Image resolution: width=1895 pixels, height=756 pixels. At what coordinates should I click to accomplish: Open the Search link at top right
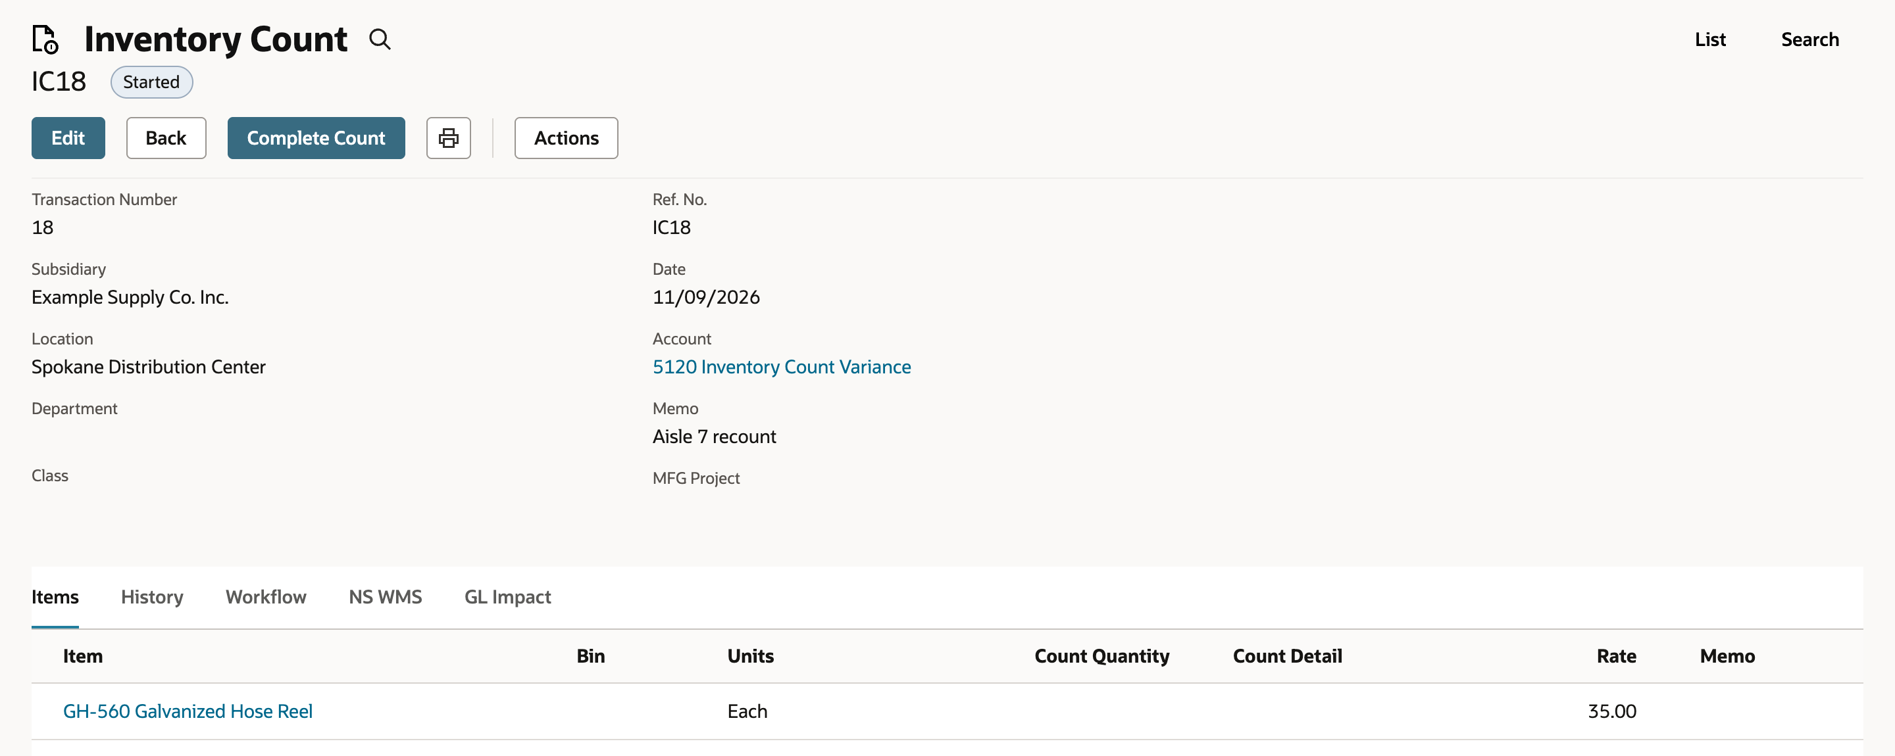pos(1809,39)
